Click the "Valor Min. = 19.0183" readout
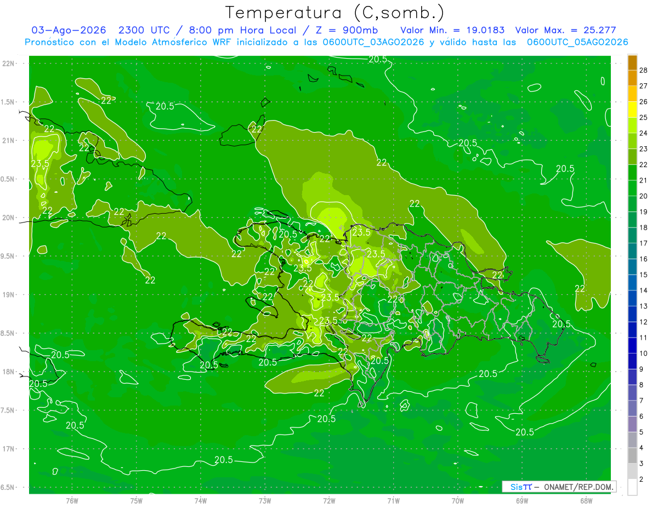The width and height of the screenshot is (658, 508). click(452, 30)
